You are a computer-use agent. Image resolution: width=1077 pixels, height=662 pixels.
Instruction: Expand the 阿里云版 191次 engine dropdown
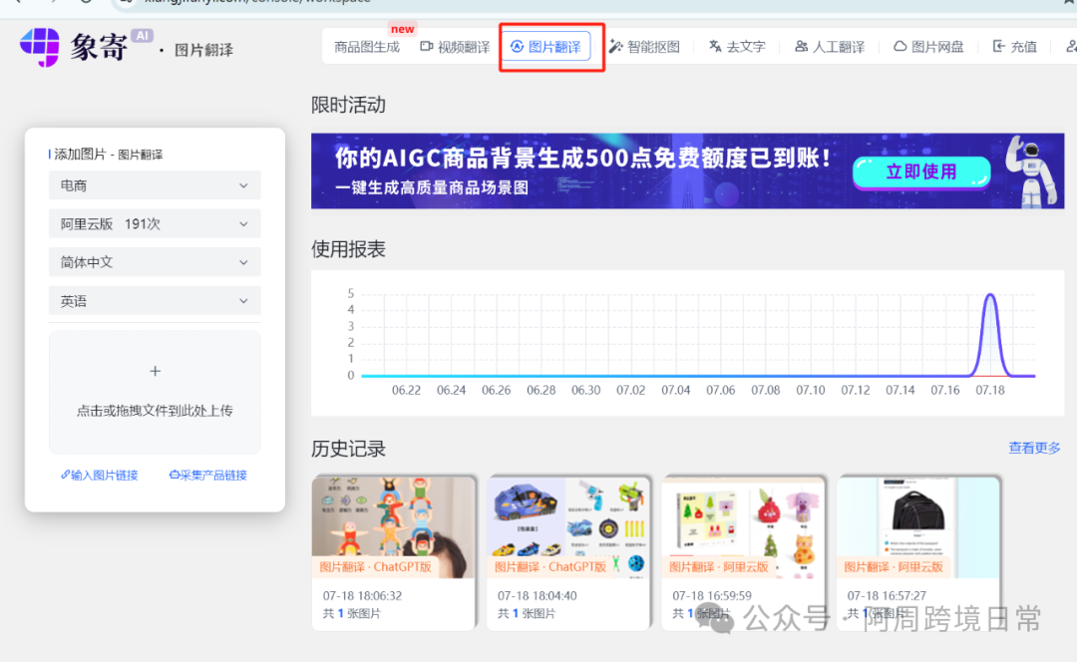click(x=155, y=224)
